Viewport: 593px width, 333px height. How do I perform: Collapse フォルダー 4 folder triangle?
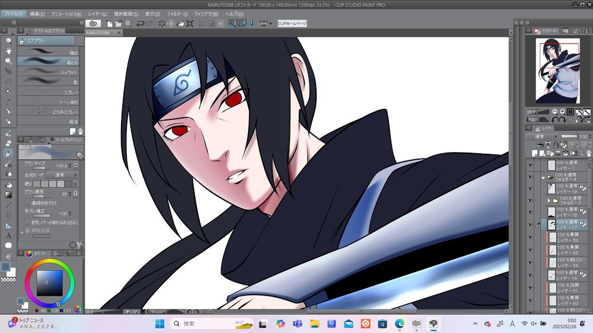coord(543,177)
